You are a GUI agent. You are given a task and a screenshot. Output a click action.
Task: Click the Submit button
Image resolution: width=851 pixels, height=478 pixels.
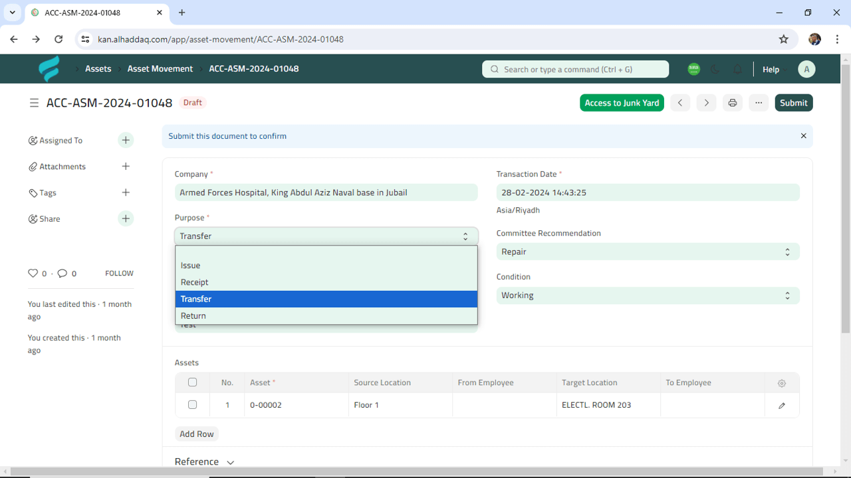coord(794,103)
